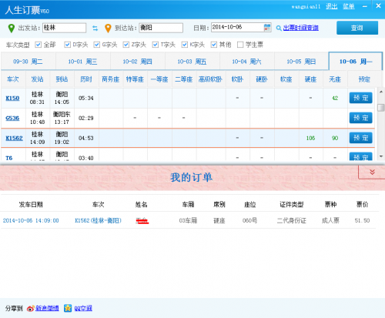Enable the 学生票 student ticket checkbox
The width and height of the screenshot is (385, 318).
240,45
